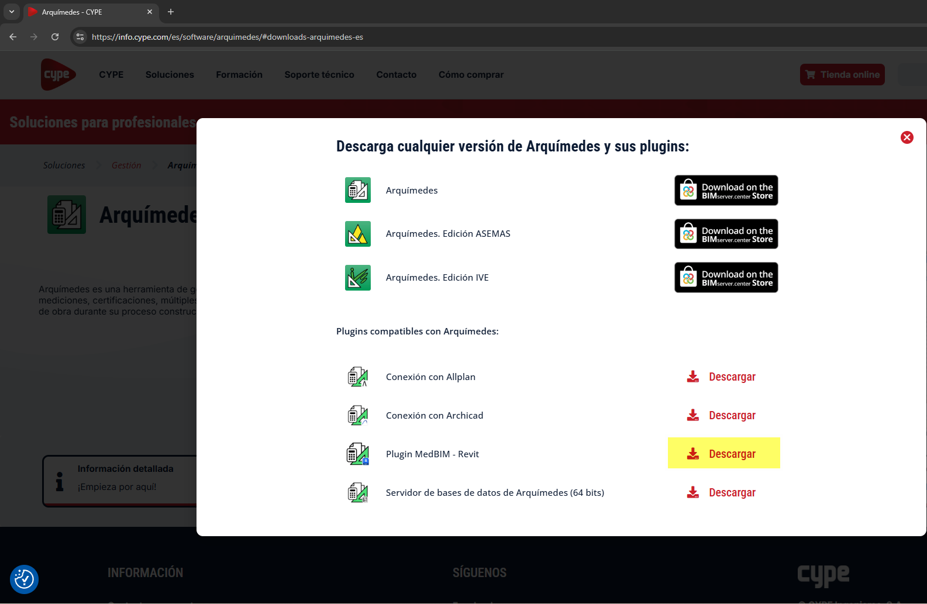Click the Arquímedes database server icon

tap(357, 493)
